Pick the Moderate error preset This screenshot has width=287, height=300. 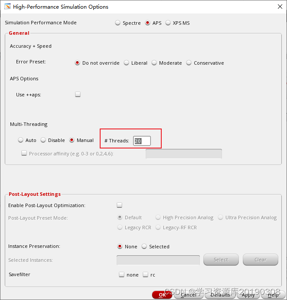pos(154,63)
